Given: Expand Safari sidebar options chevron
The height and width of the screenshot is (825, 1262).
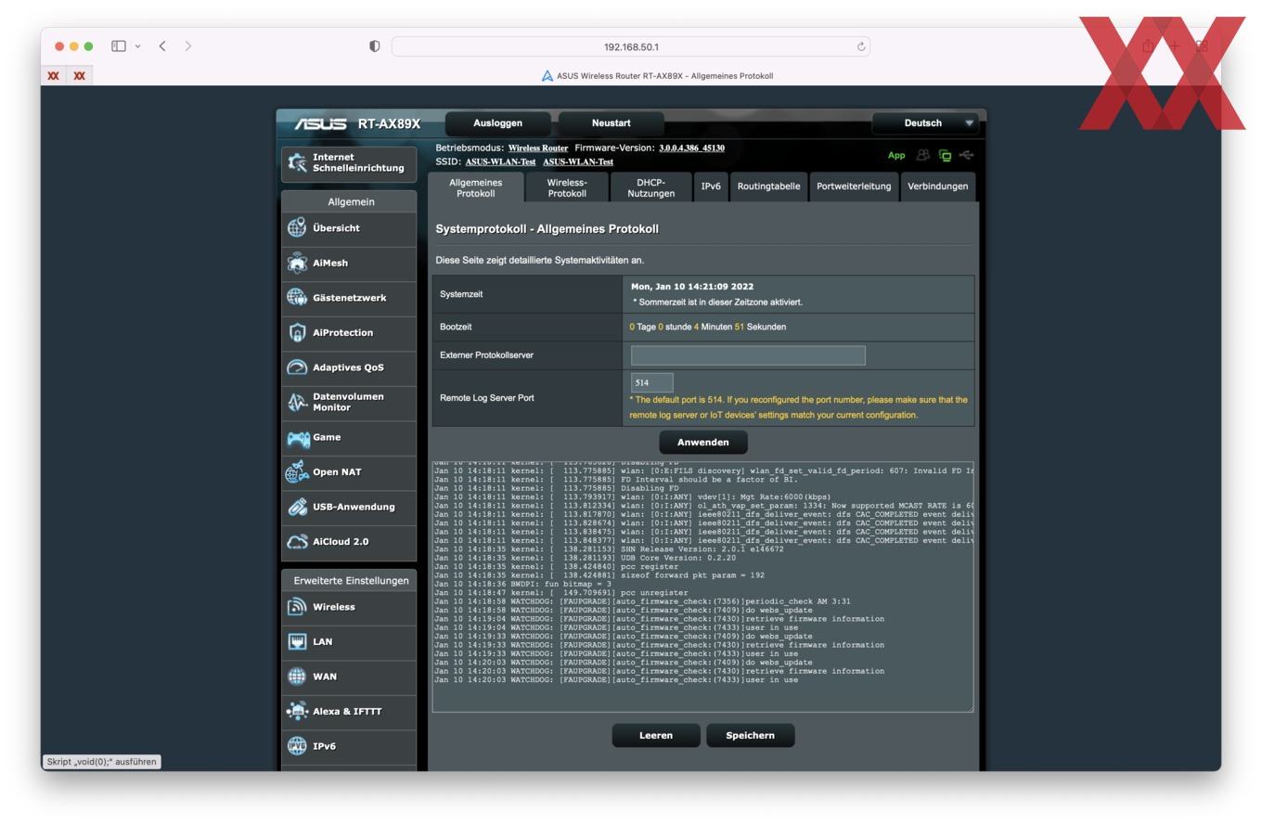Looking at the screenshot, I should point(138,46).
